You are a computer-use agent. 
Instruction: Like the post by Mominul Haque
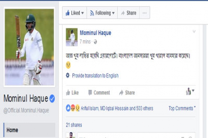click(x=72, y=92)
